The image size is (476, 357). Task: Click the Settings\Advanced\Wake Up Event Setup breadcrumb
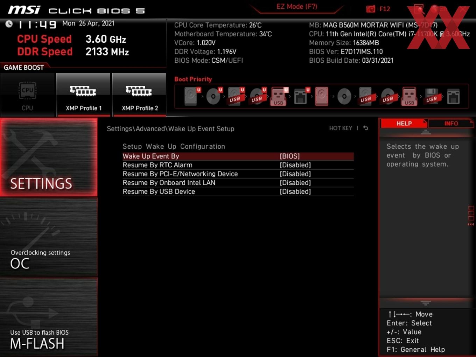click(170, 129)
